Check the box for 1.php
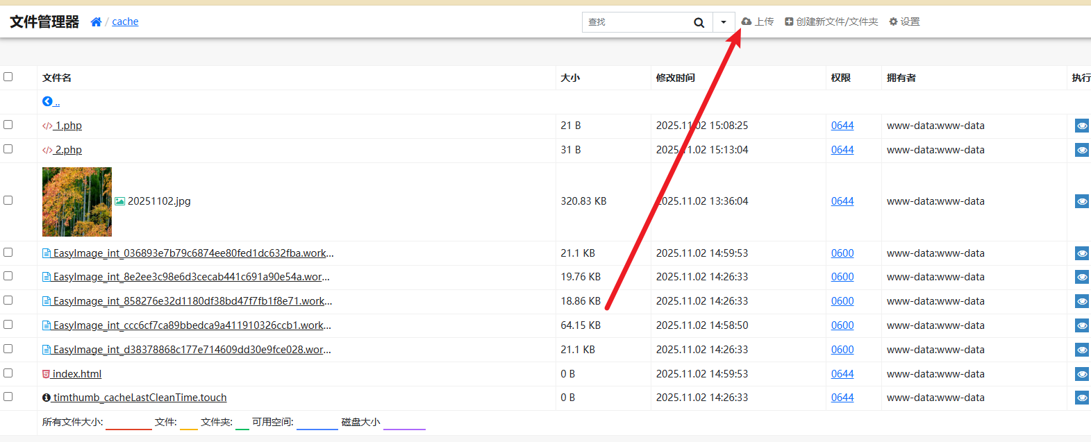The height and width of the screenshot is (442, 1091). 8,125
